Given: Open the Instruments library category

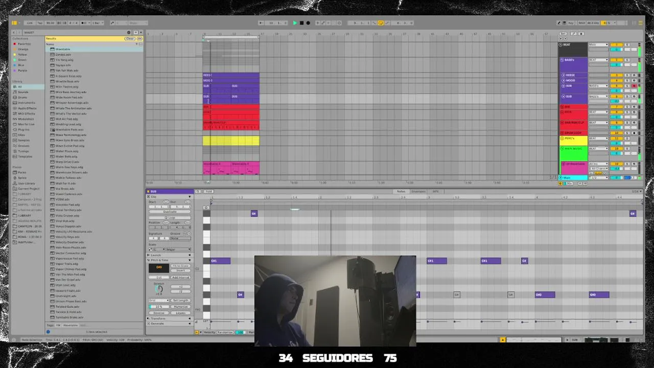Looking at the screenshot, I should pos(27,103).
